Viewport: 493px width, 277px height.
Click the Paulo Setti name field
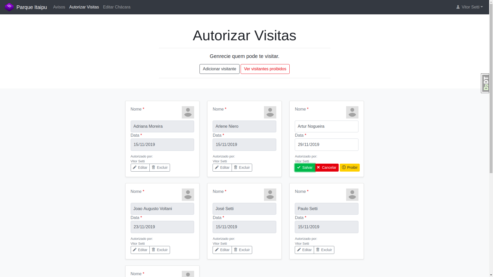(x=327, y=209)
